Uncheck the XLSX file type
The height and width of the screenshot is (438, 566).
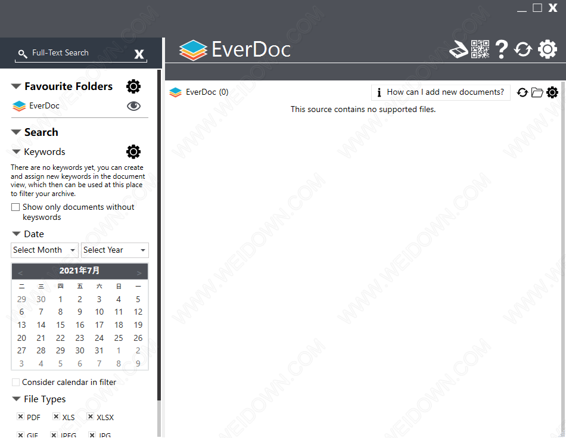pyautogui.click(x=90, y=417)
